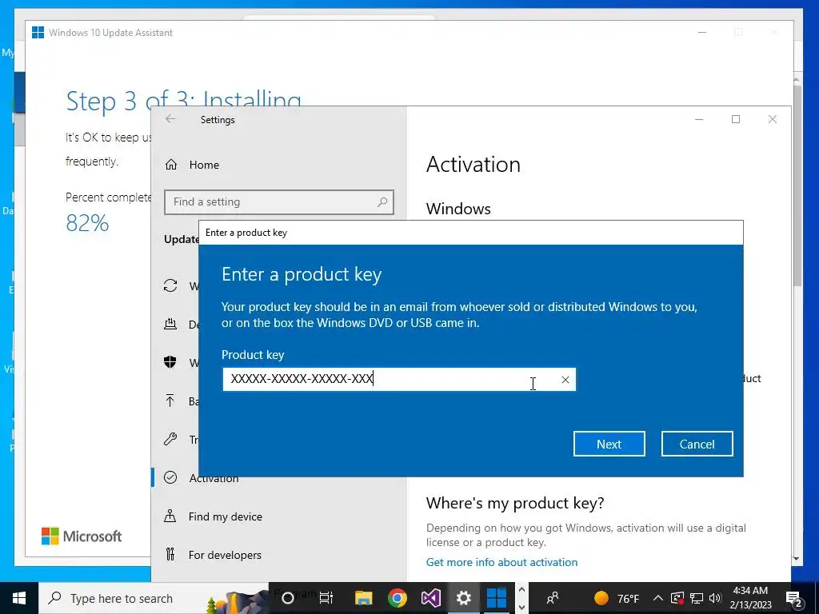The width and height of the screenshot is (819, 614).
Task: Open Task View on taskbar
Action: [x=326, y=598]
